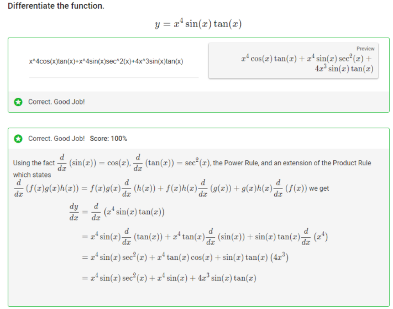
Task: Click the 'Using the fact' text
Action: (x=34, y=163)
